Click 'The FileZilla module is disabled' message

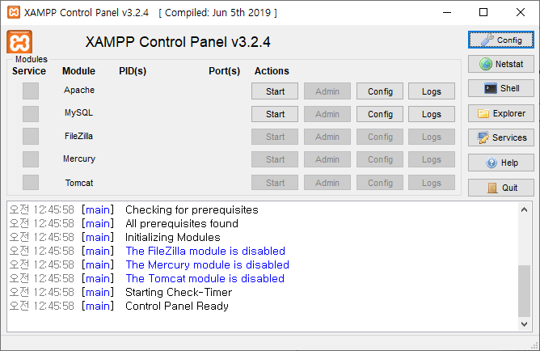pos(205,251)
